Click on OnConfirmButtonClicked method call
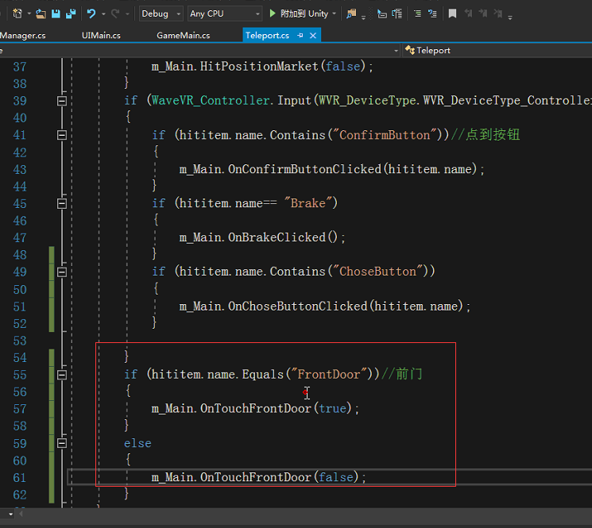 tap(304, 169)
